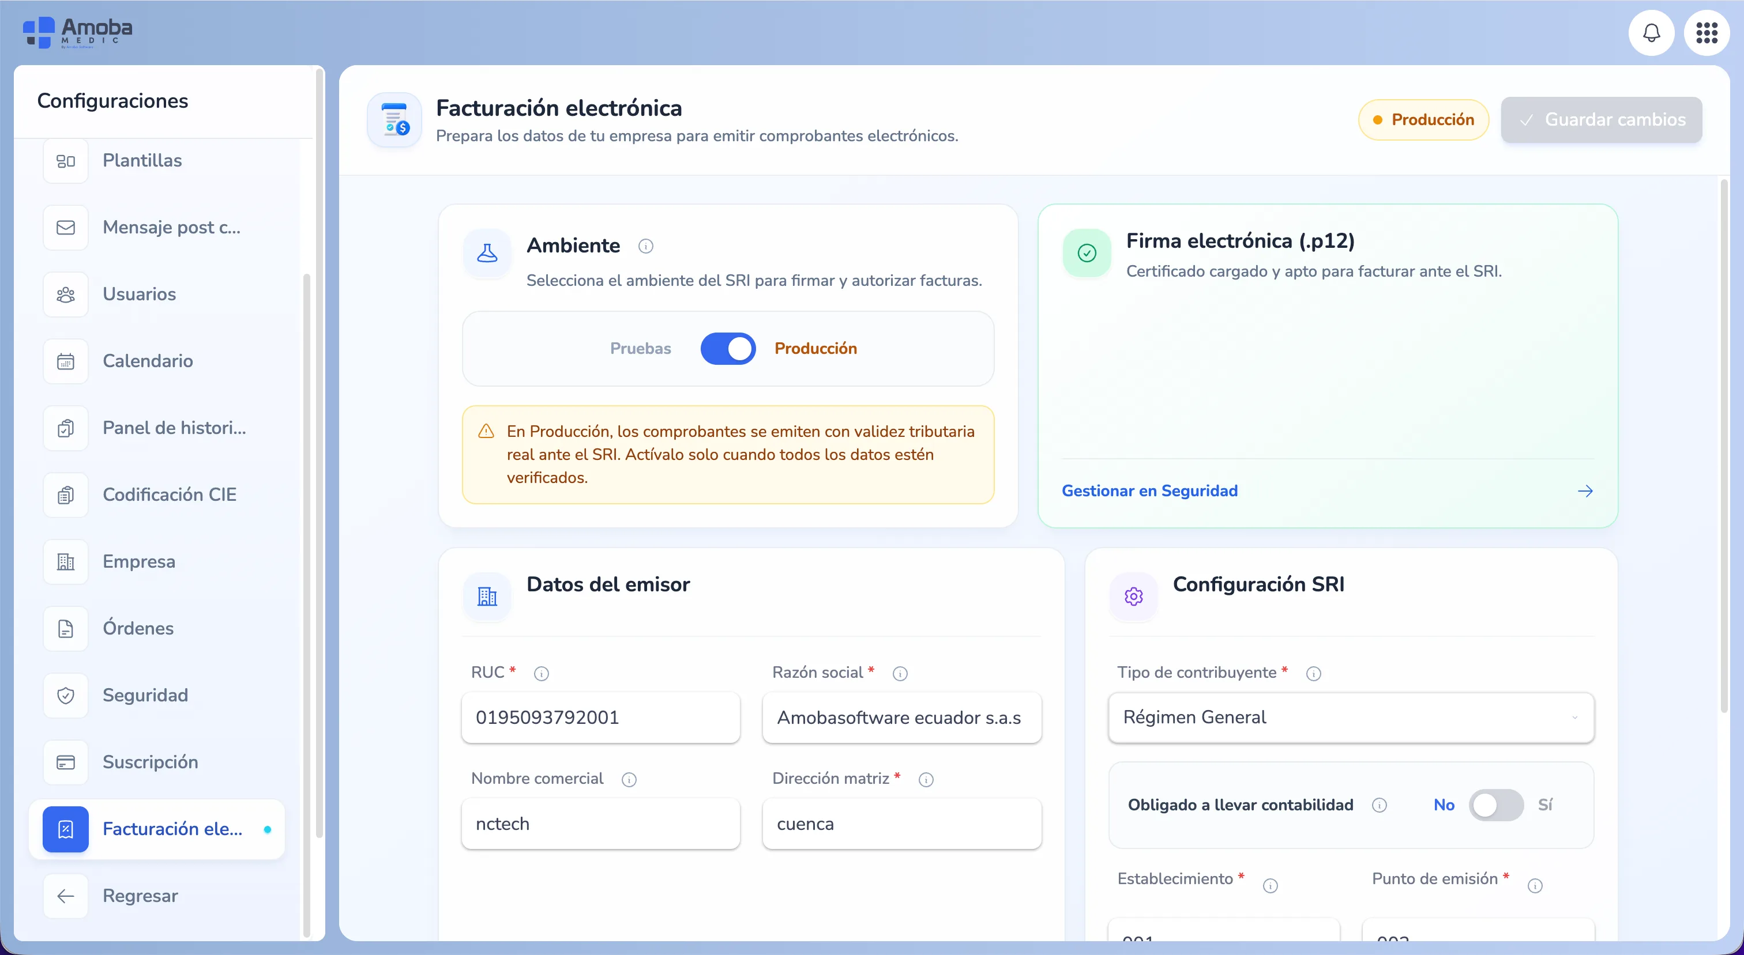1744x955 pixels.
Task: Open the notifications bell
Action: [1651, 32]
